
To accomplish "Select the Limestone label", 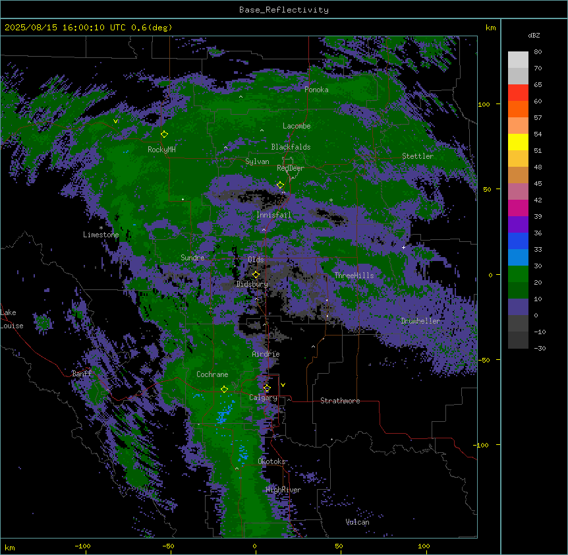I will click(101, 235).
